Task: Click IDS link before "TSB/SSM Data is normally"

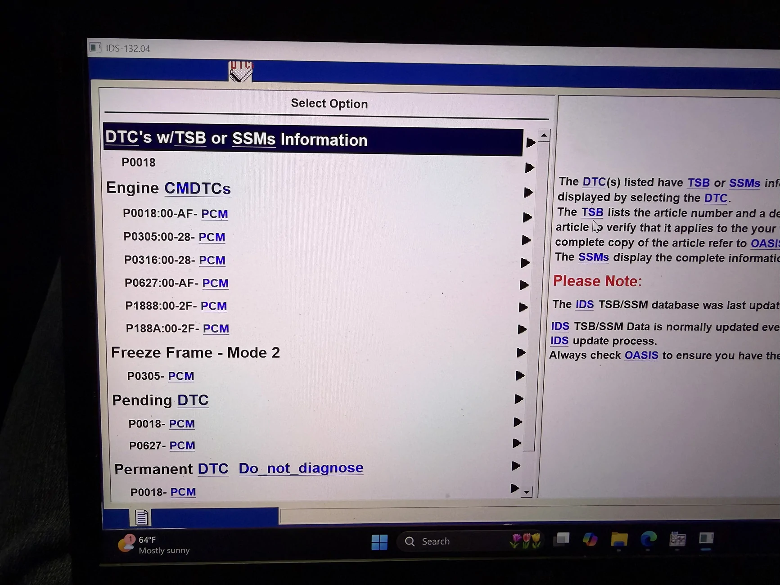Action: [560, 326]
